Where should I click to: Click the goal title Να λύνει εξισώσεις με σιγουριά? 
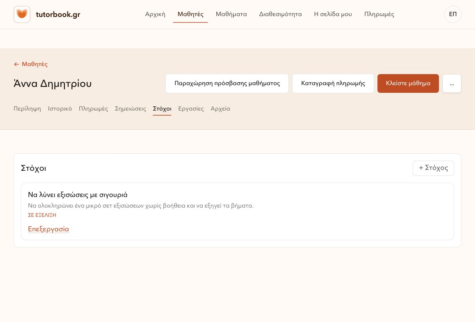point(78,194)
